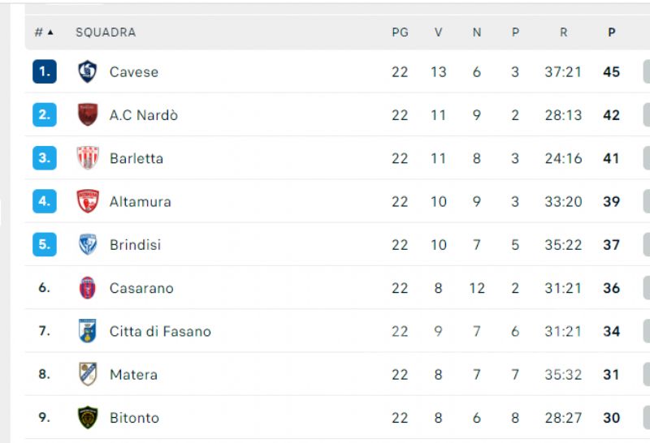Open the Casarano team link

[141, 288]
